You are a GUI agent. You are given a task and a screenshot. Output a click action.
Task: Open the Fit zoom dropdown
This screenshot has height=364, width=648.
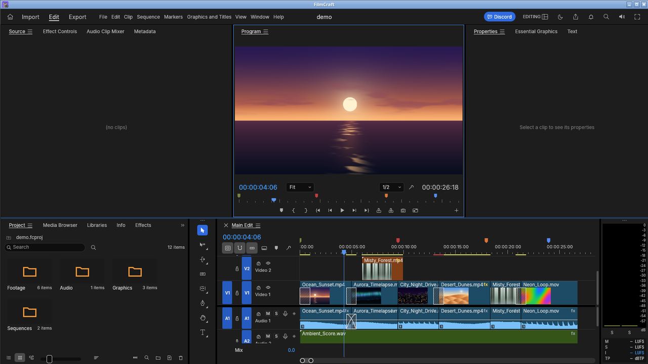pos(300,187)
